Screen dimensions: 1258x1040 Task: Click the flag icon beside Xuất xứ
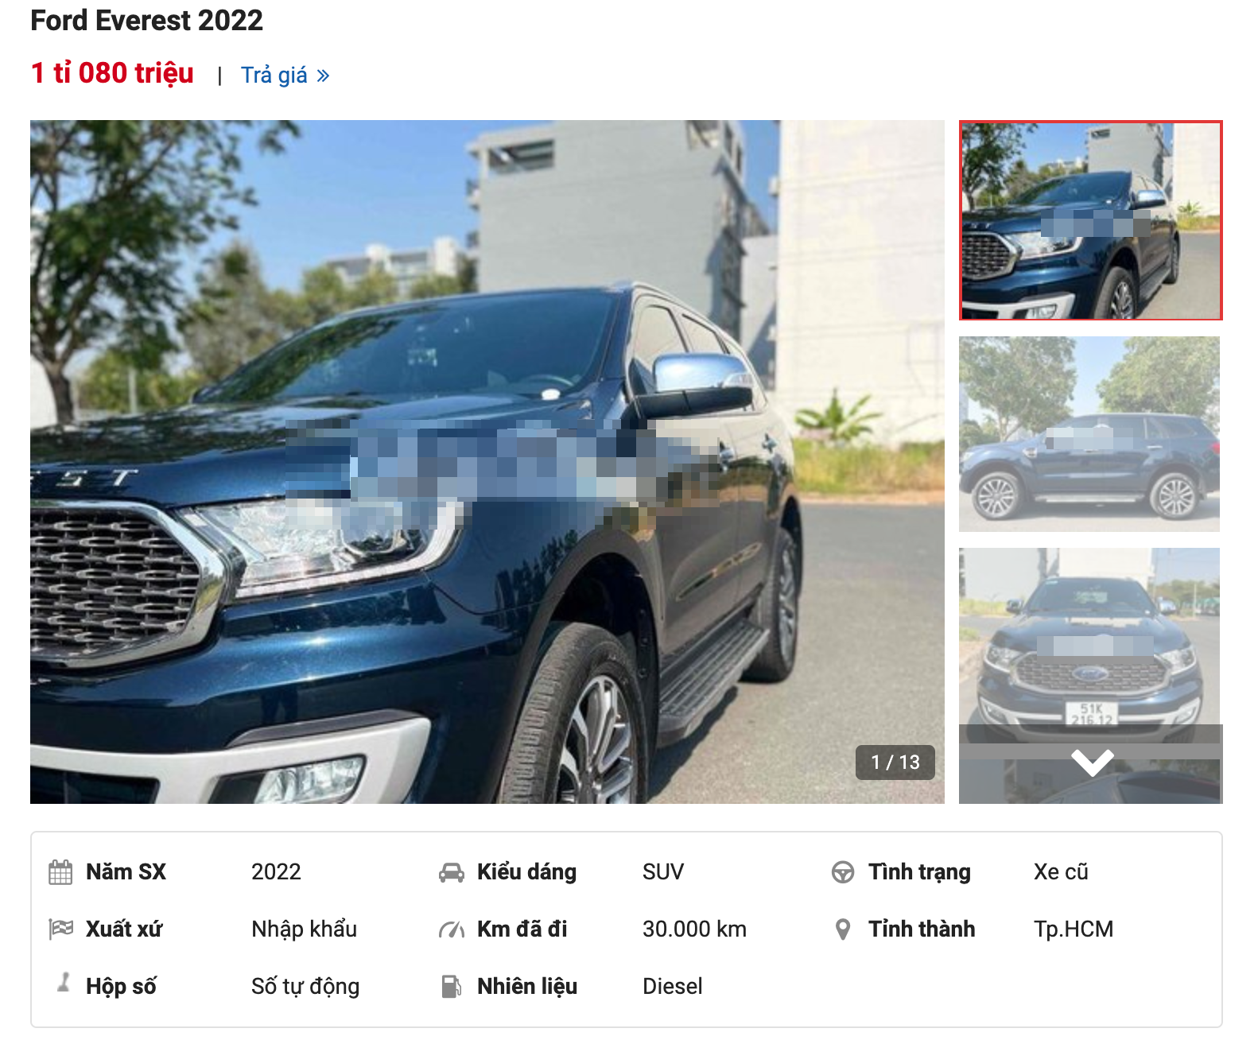coord(60,929)
